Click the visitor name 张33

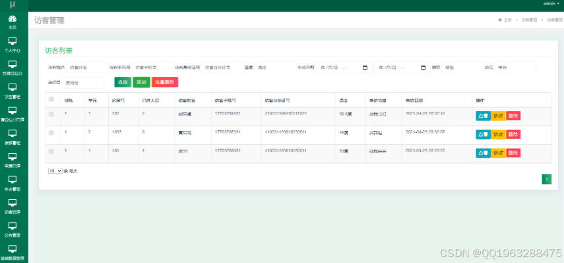point(183,152)
